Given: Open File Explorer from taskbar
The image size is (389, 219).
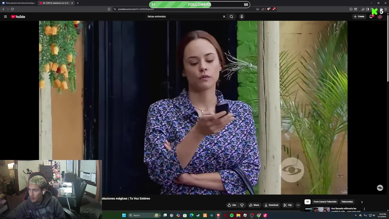Looking at the screenshot, I should click(238, 215).
